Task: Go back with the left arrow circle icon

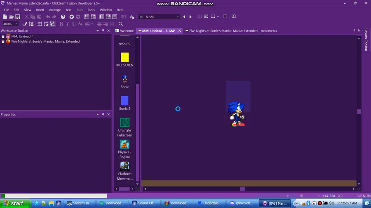Action: tap(71, 17)
